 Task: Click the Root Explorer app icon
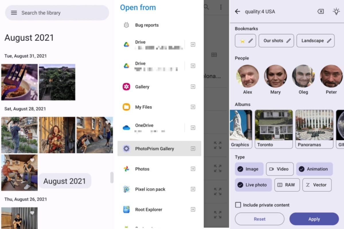point(126,210)
